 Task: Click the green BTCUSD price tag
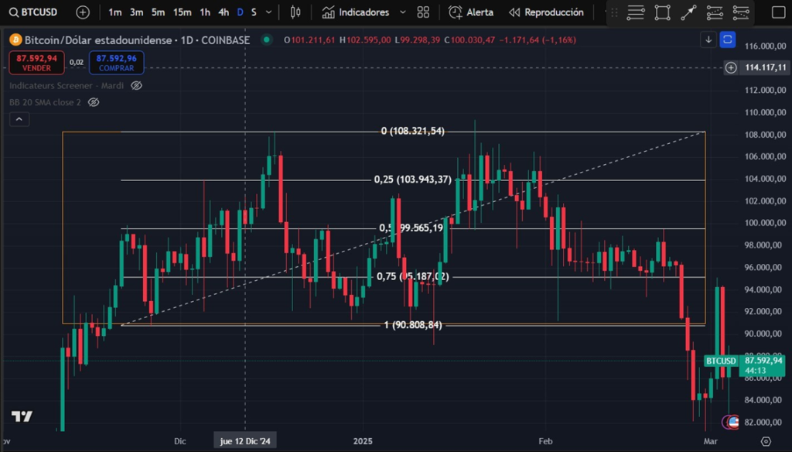(721, 361)
